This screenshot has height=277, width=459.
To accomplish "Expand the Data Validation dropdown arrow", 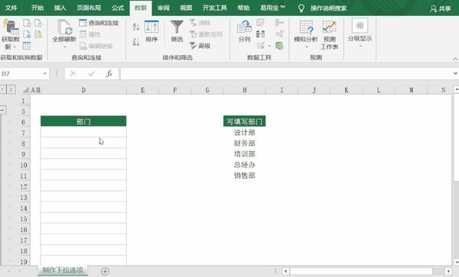I will (x=269, y=46).
